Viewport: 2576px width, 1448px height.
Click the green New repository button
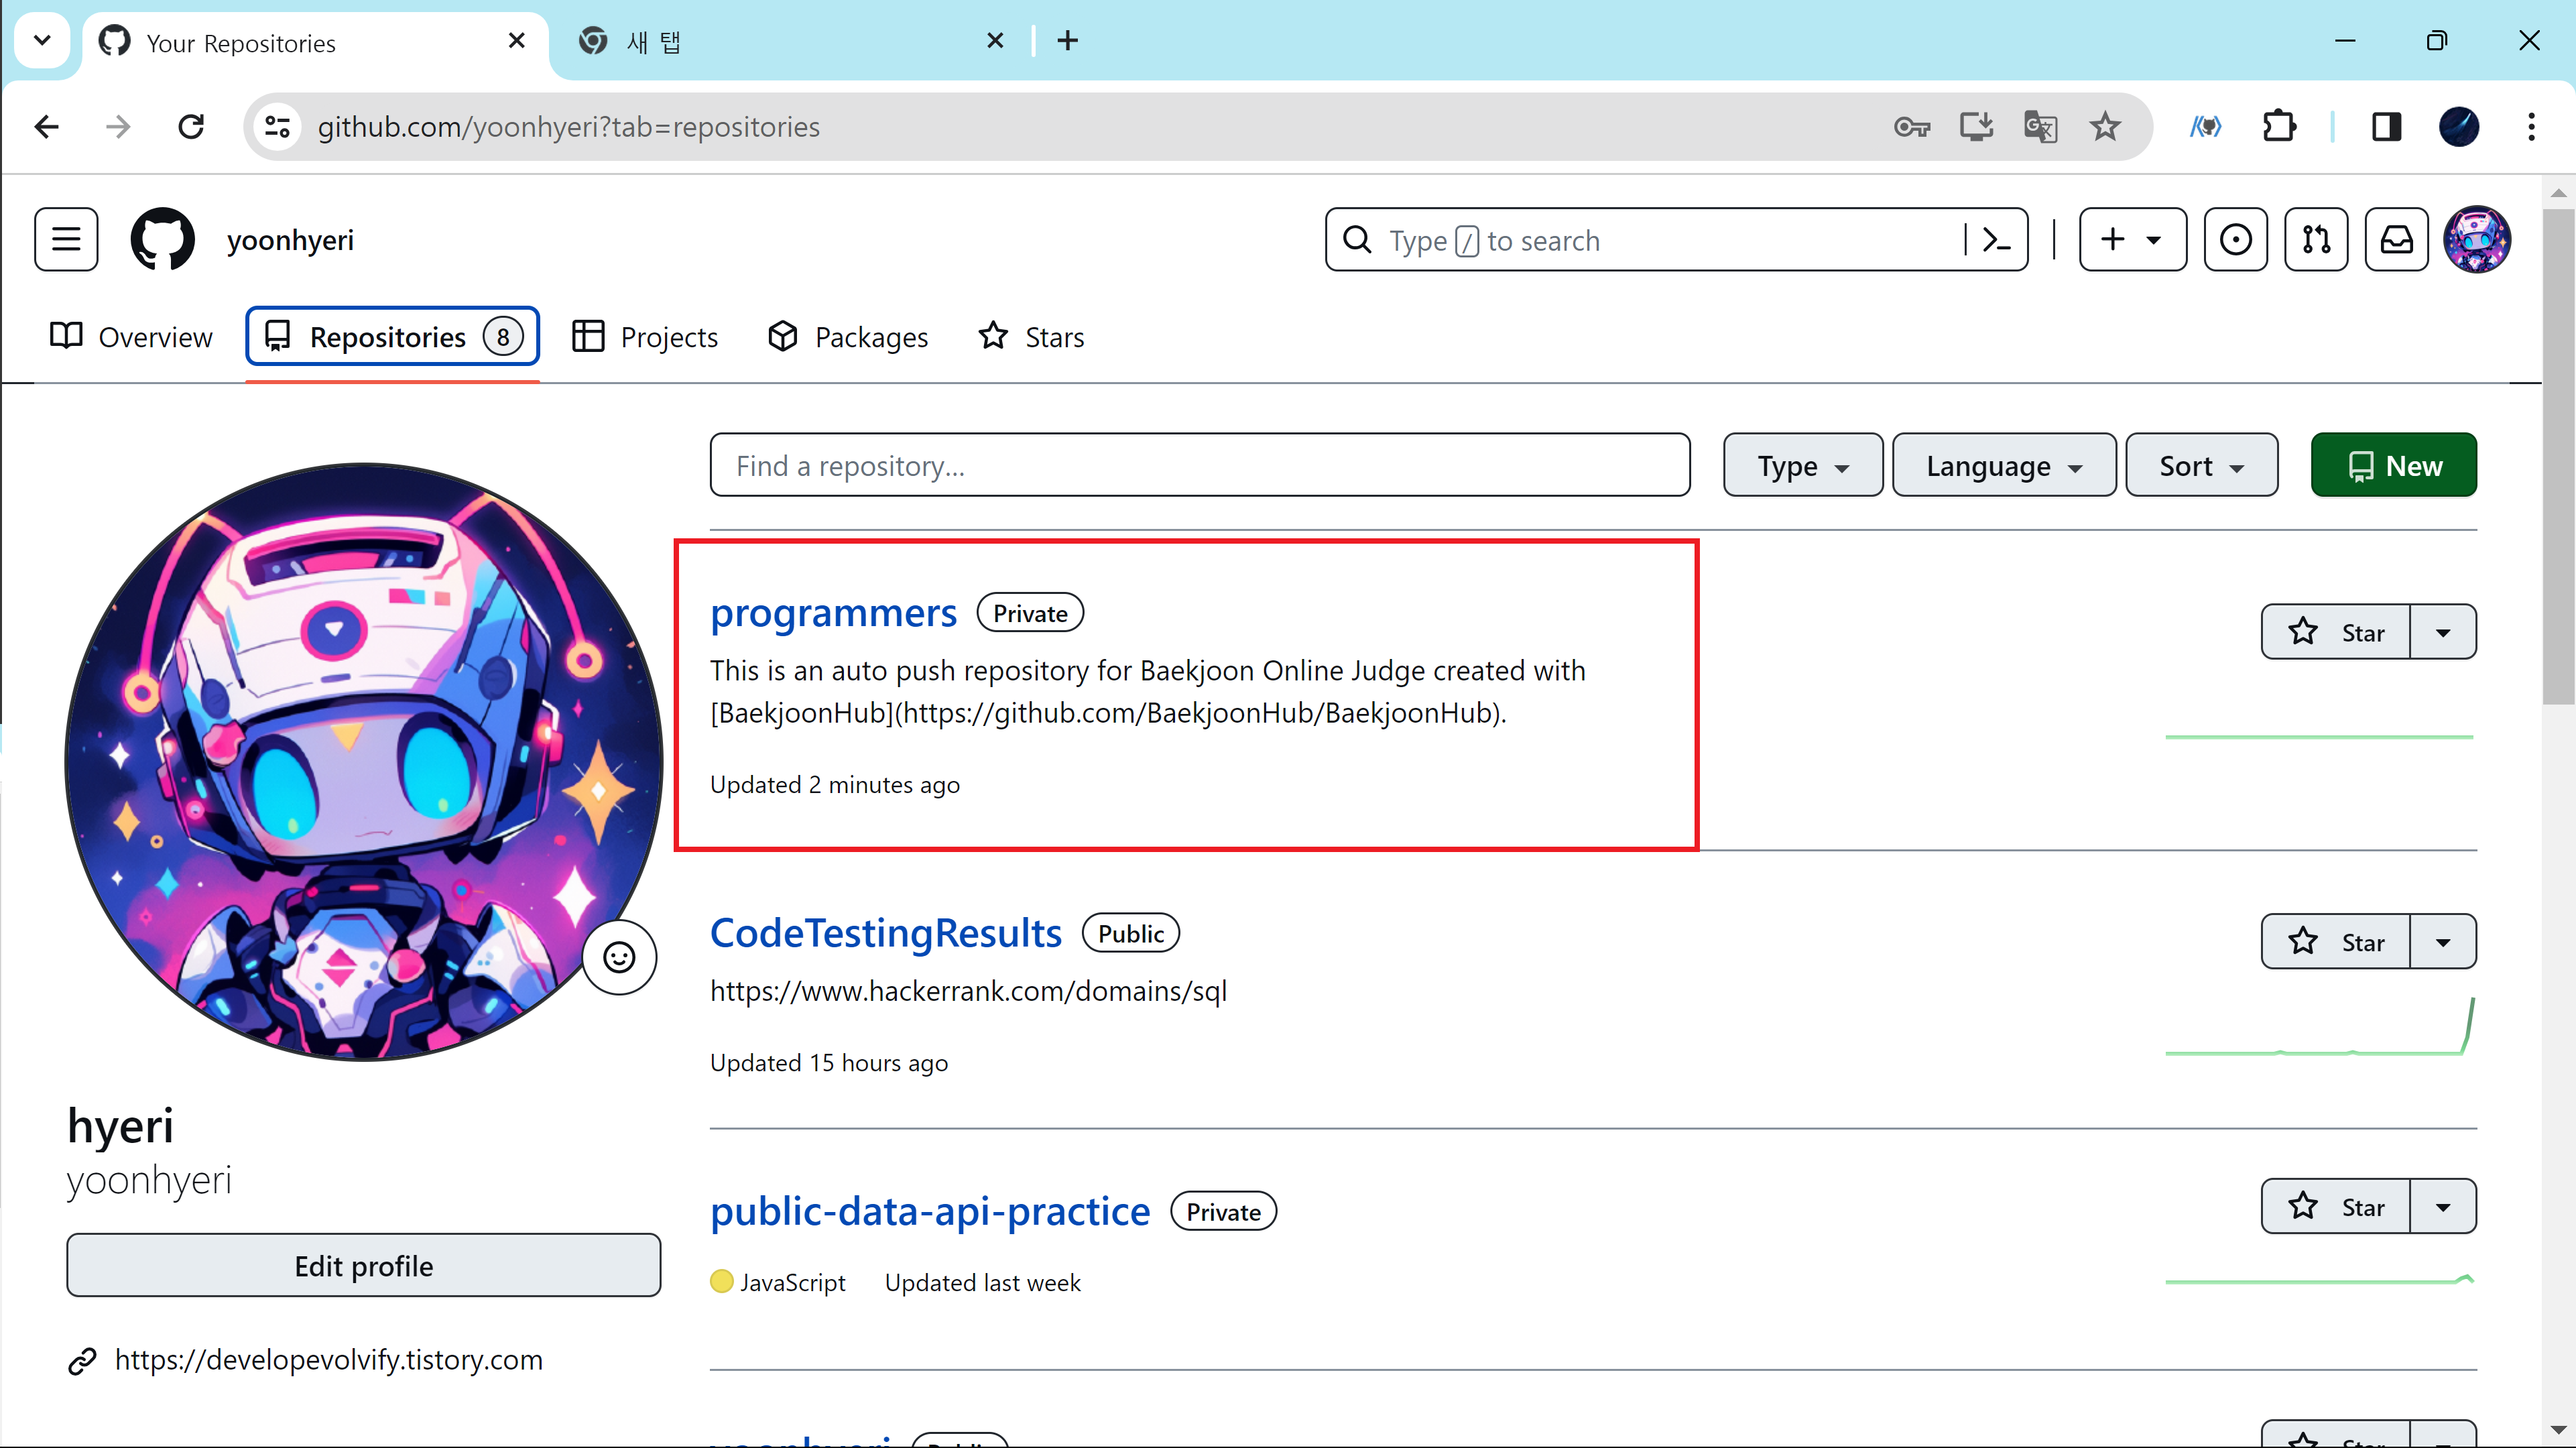click(x=2393, y=466)
